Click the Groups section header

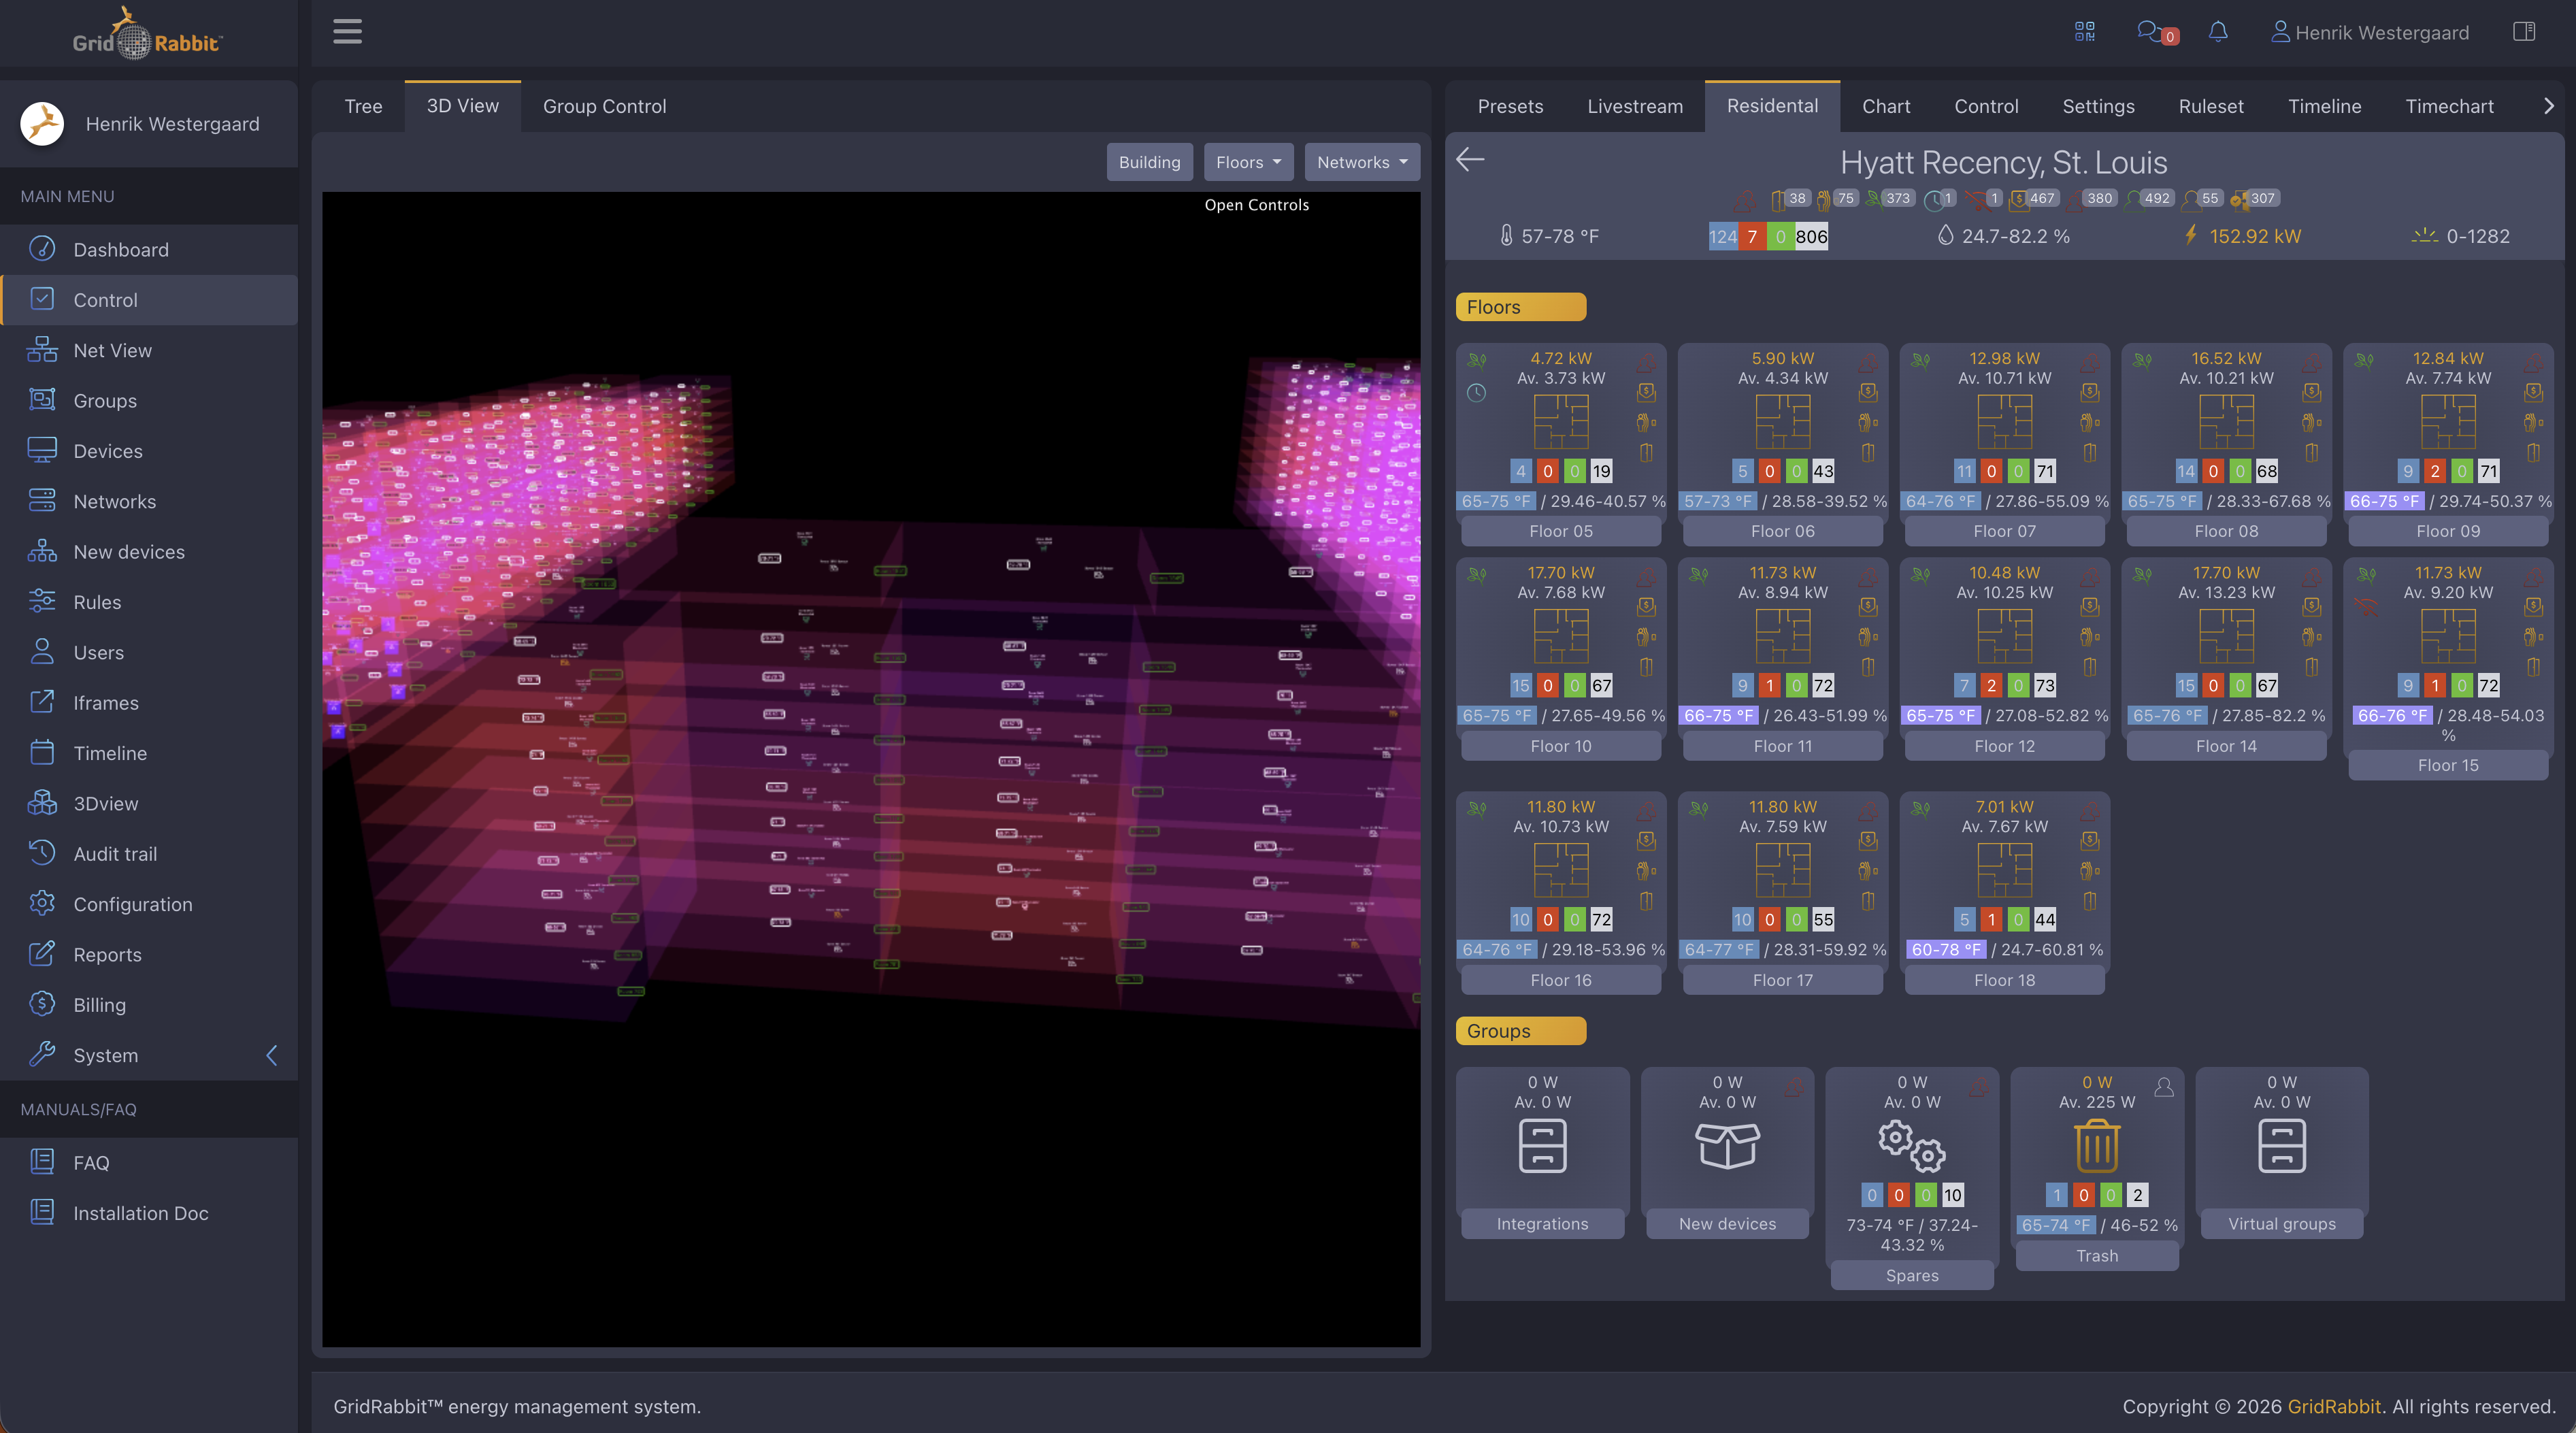click(1520, 1031)
